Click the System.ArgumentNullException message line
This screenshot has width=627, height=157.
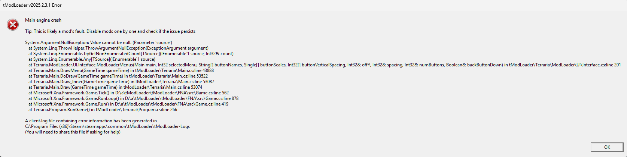click(x=98, y=43)
